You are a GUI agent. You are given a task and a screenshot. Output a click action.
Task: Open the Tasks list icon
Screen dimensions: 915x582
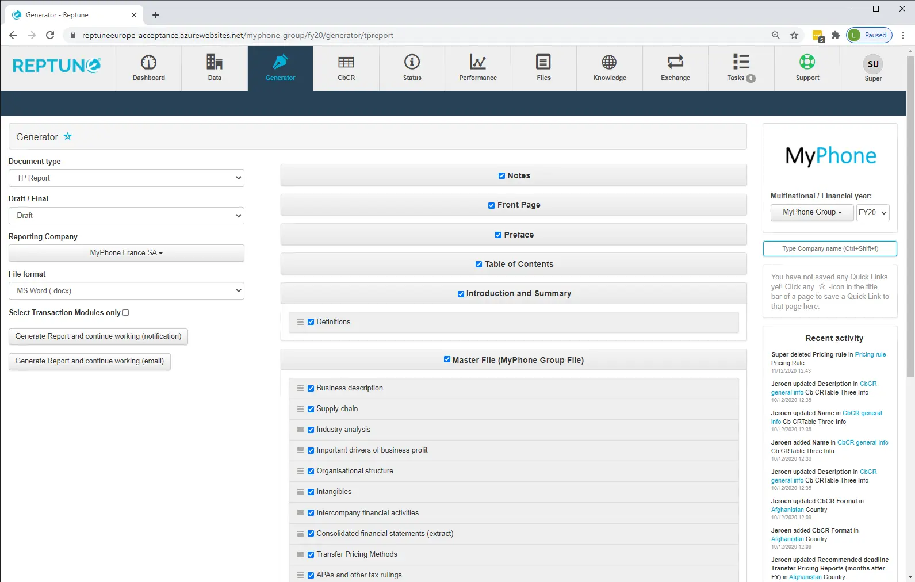tap(741, 62)
